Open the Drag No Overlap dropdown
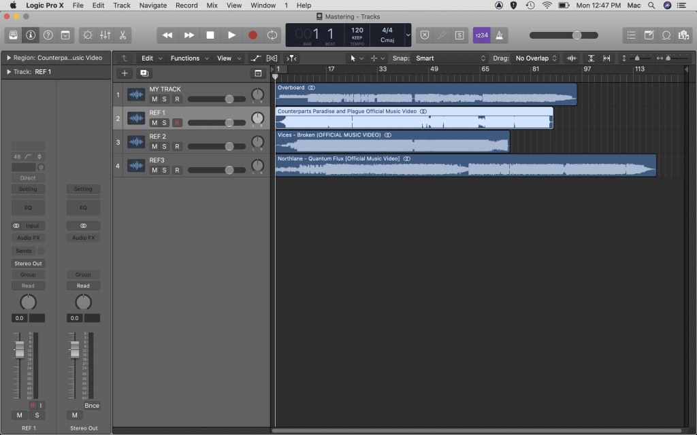 coord(534,58)
